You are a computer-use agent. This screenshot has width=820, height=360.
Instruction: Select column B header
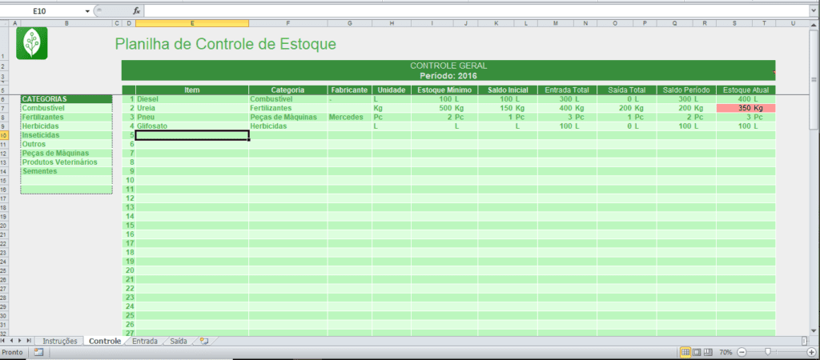click(66, 23)
